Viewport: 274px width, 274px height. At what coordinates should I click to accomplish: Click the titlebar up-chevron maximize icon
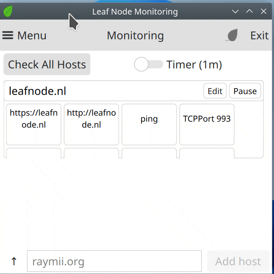[x=249, y=11]
